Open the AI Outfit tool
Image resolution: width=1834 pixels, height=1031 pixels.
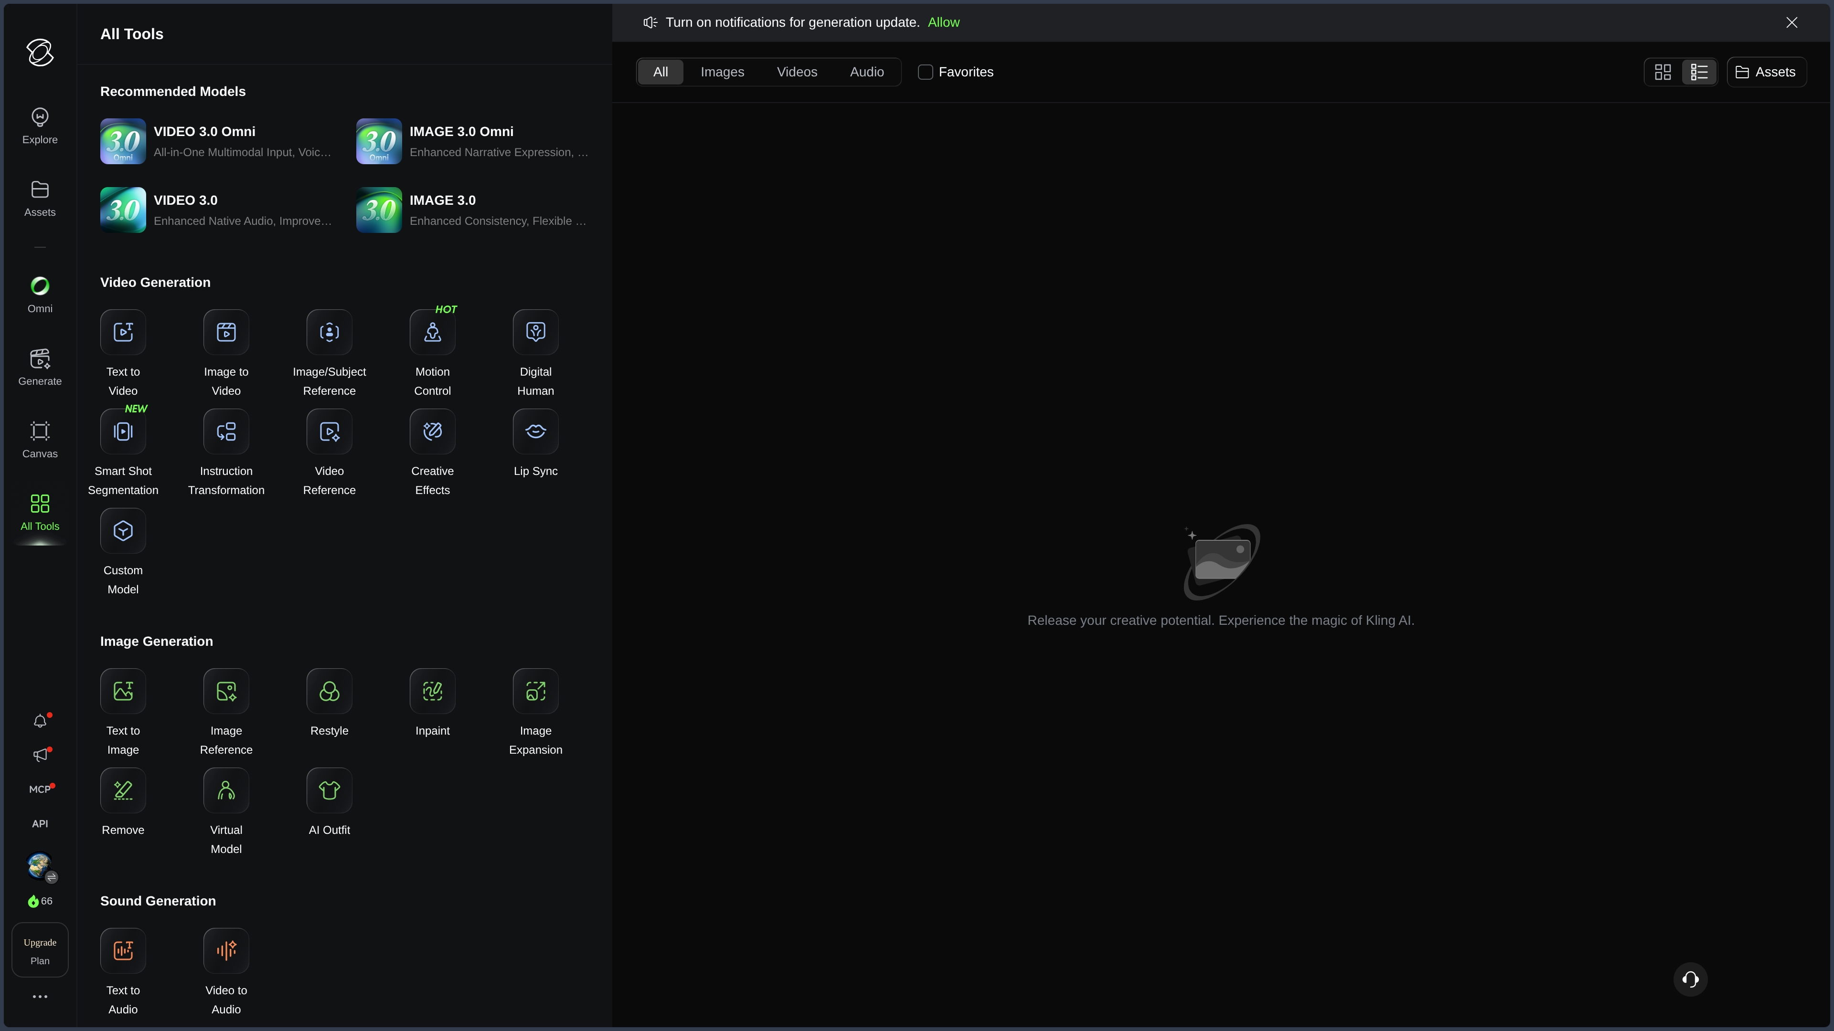(329, 802)
